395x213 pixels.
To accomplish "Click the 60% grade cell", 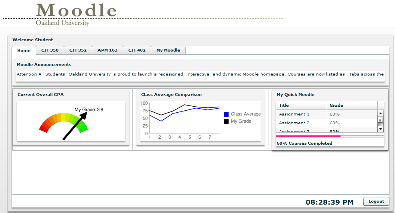I will click(334, 123).
